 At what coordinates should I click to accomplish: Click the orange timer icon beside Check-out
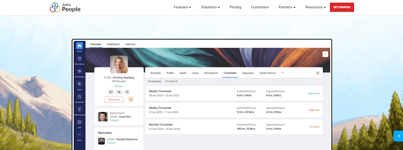[x=131, y=100]
